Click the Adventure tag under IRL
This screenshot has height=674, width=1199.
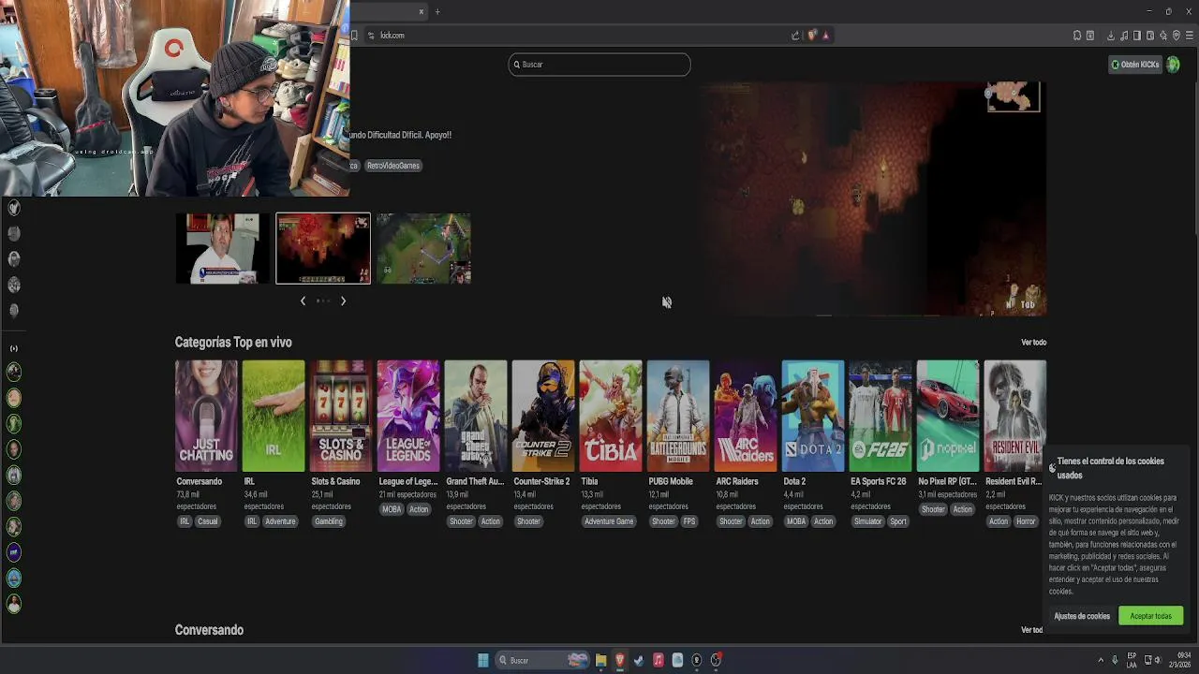tap(280, 521)
